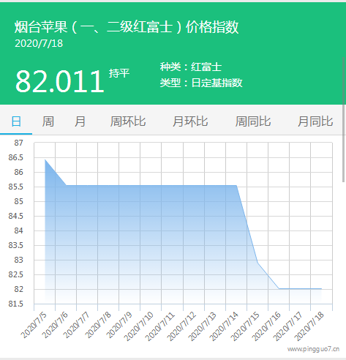Open the 月环比 tab
Viewport: 346px width, 360px height.
[190, 121]
